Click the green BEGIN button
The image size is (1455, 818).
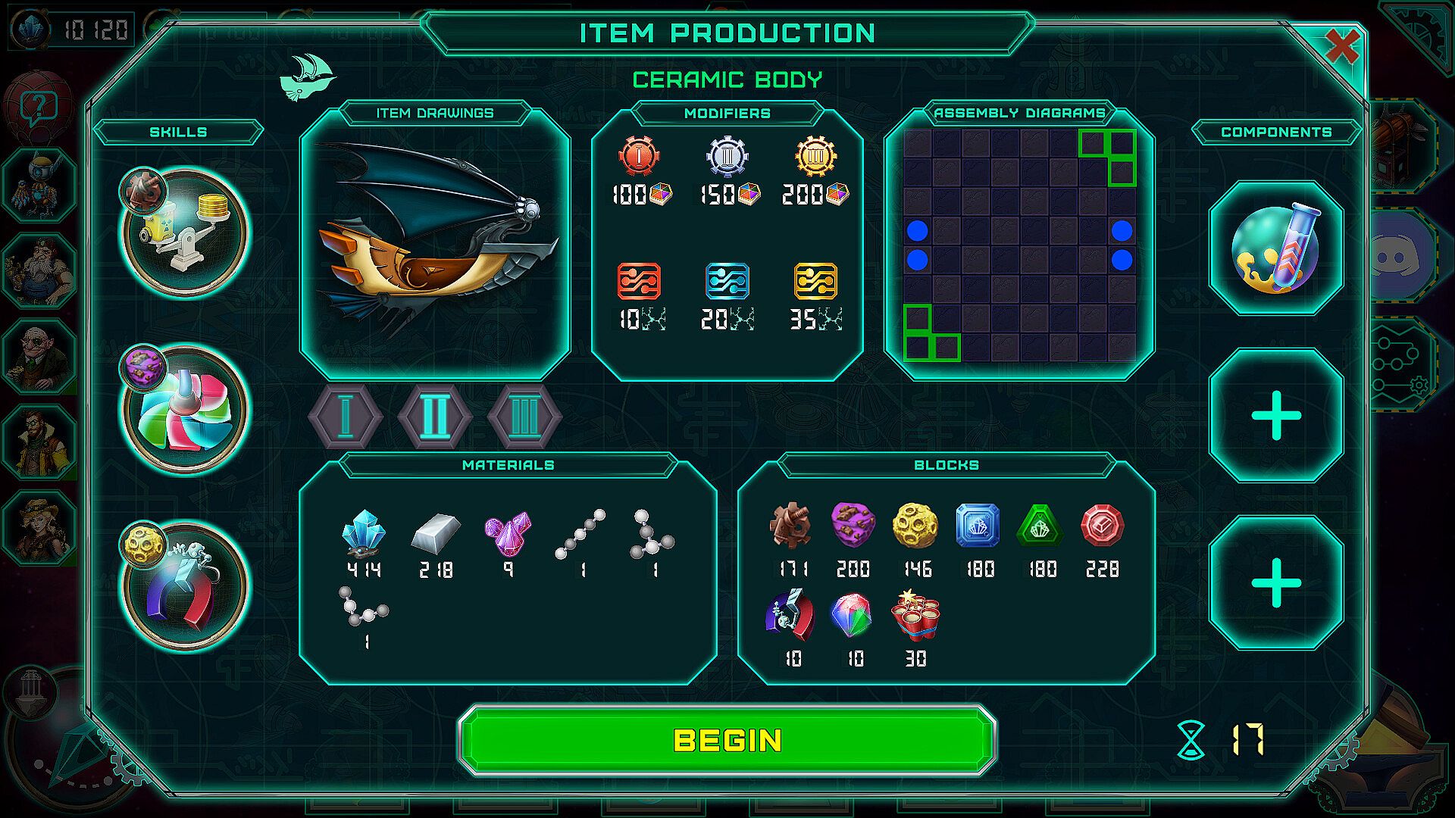click(727, 740)
